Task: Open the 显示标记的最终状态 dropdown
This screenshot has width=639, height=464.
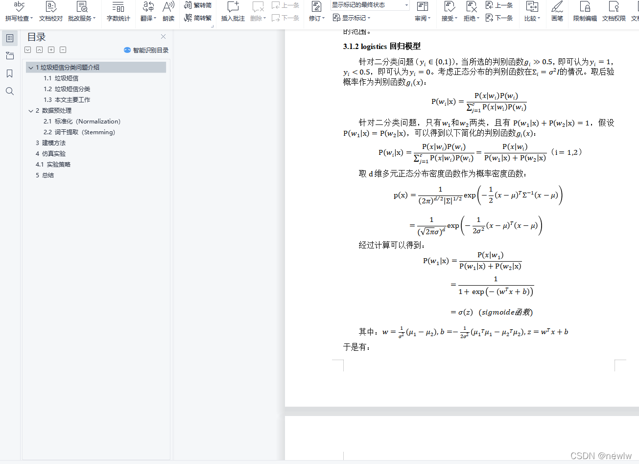Action: click(370, 5)
